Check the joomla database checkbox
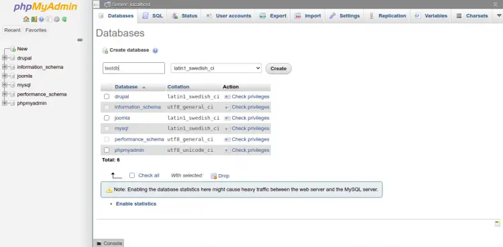 [x=107, y=118]
